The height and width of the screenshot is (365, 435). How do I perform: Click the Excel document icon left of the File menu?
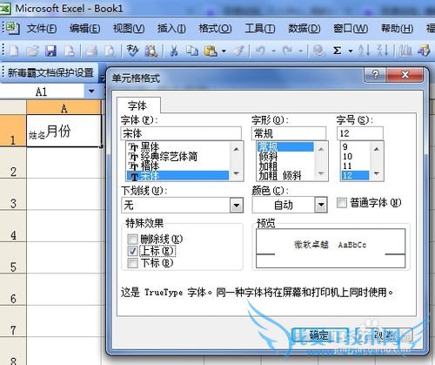click(x=13, y=28)
